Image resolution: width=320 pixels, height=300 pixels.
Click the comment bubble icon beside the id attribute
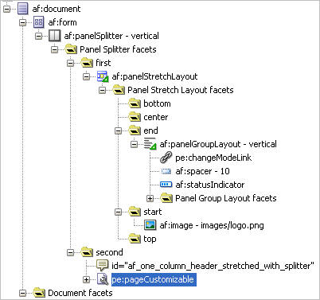click(103, 265)
